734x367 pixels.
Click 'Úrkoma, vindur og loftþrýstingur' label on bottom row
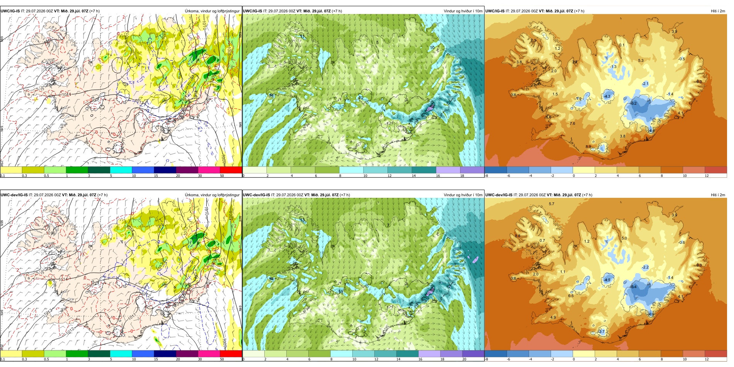tap(212, 195)
